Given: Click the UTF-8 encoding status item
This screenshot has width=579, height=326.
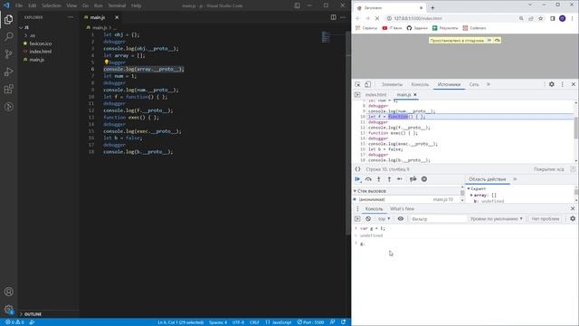Looking at the screenshot, I should [x=238, y=322].
